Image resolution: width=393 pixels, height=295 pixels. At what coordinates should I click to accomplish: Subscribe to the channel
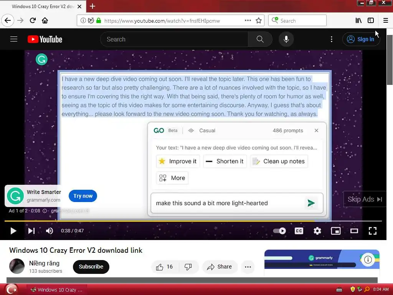(x=91, y=267)
